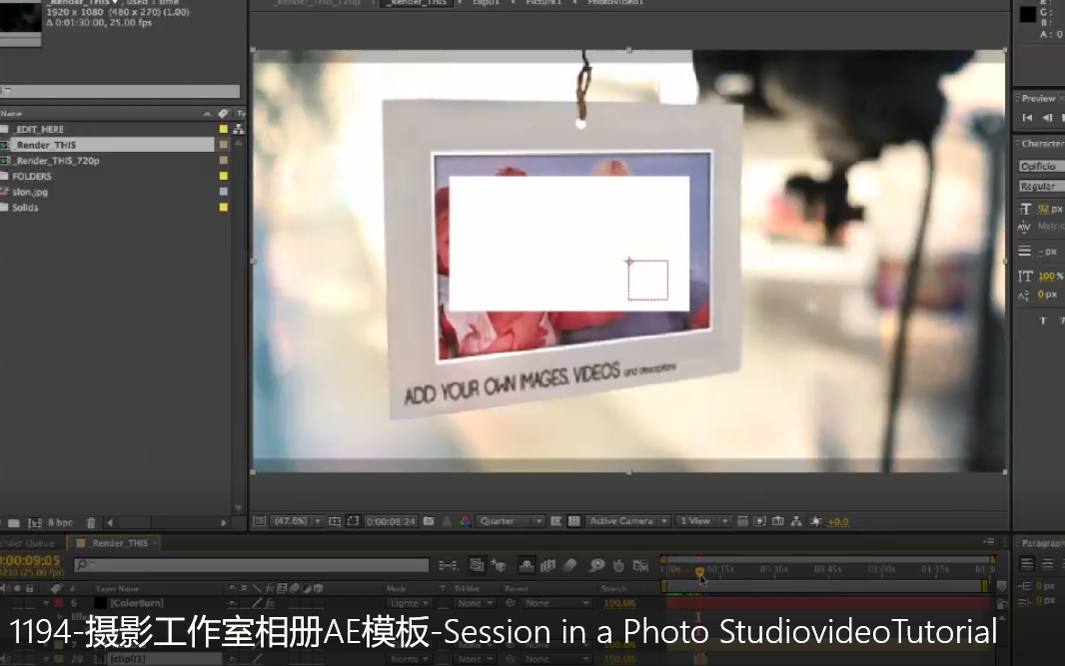The width and height of the screenshot is (1065, 666).
Task: Click the black fill color swatch
Action: (x=1028, y=14)
